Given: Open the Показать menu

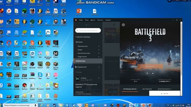Looking at the screenshot, I should point(100,20).
